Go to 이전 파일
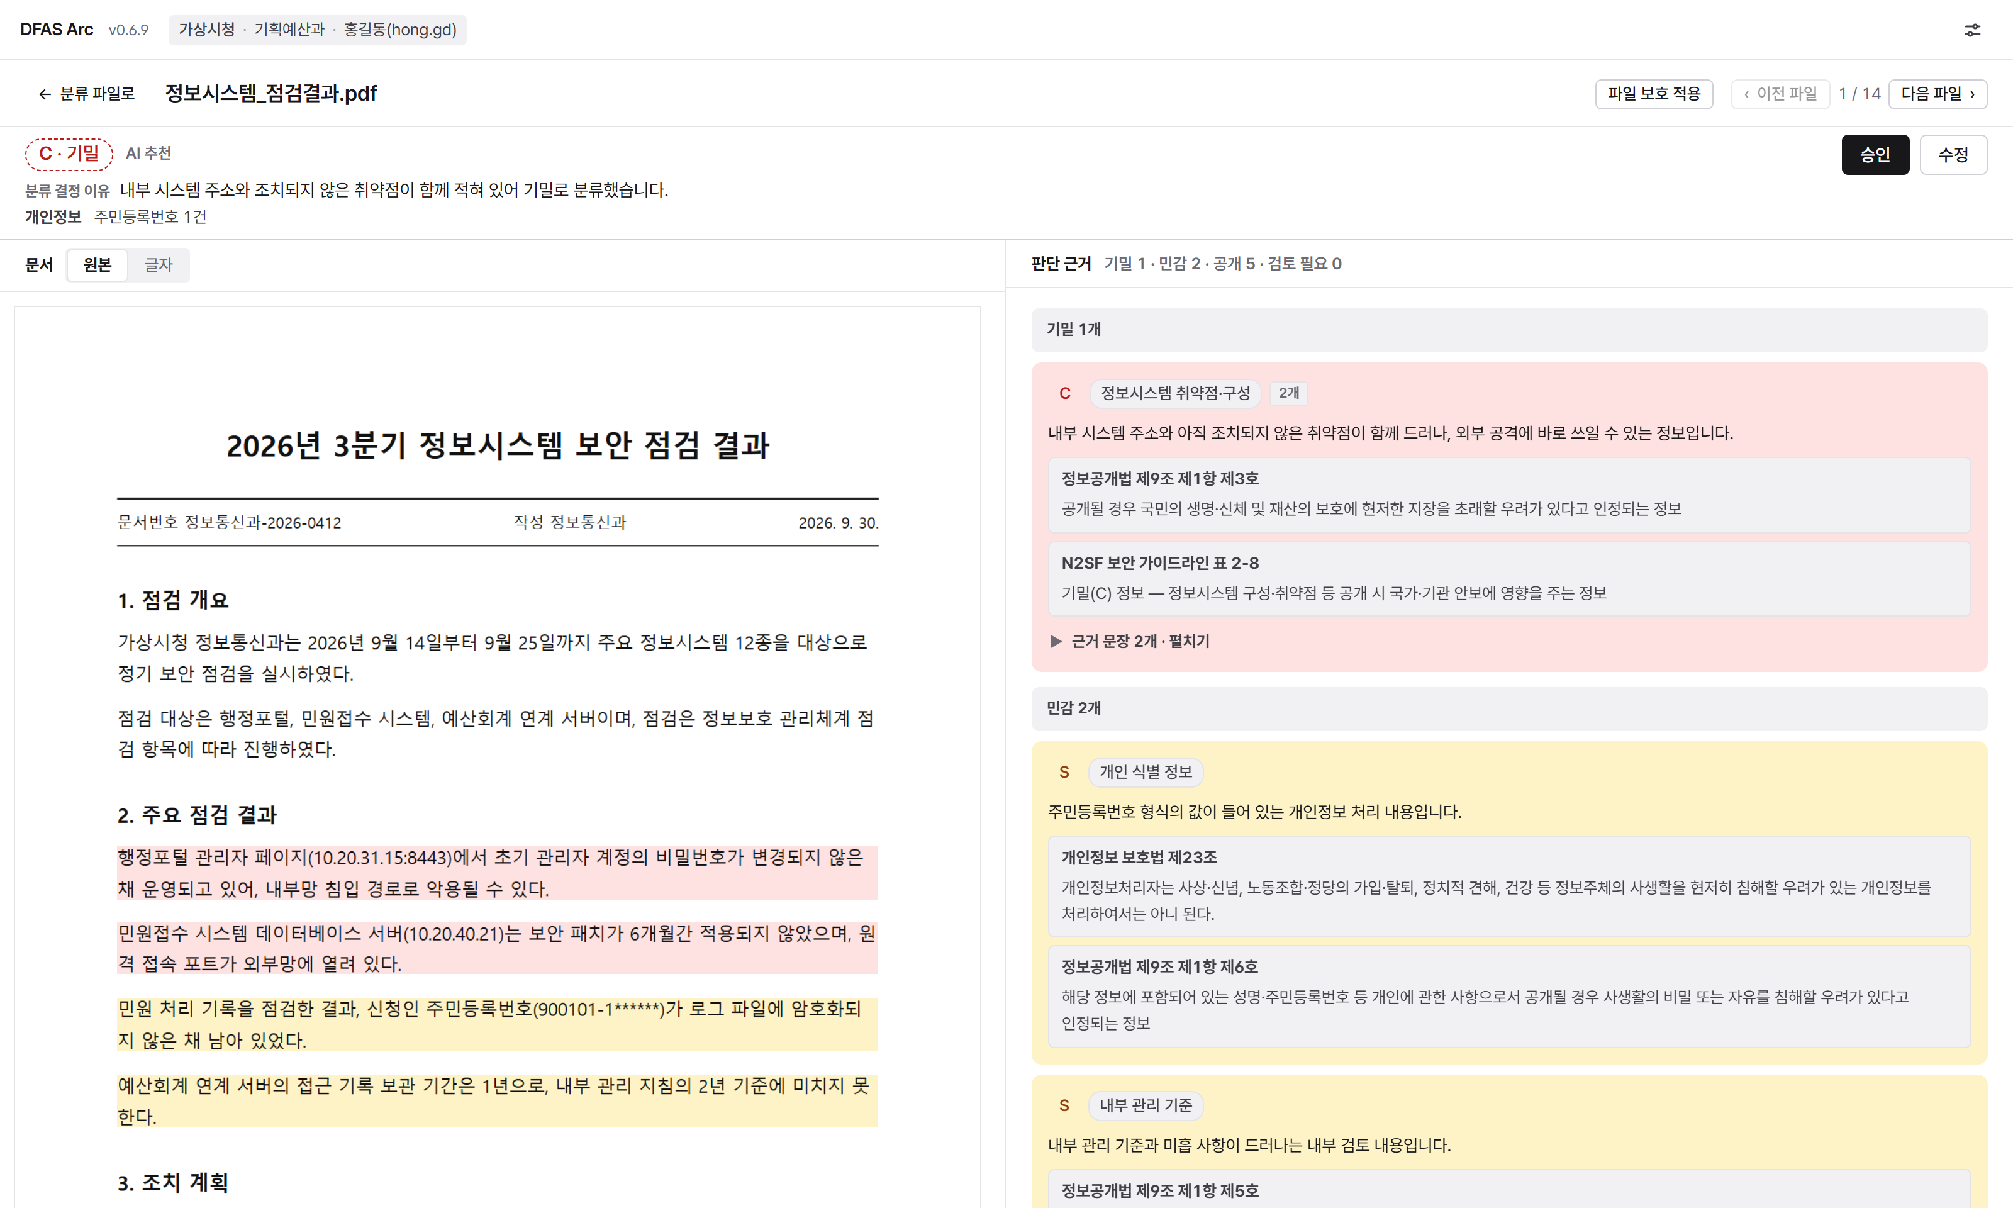2013x1208 pixels. pos(1780,94)
